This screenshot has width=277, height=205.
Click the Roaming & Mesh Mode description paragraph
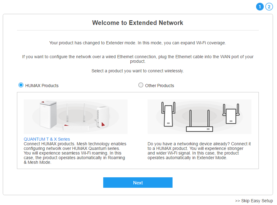click(x=75, y=153)
